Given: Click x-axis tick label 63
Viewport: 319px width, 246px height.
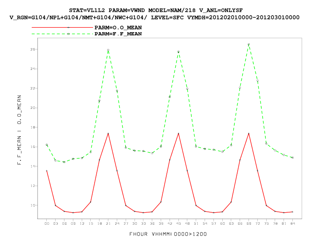Looking at the screenshot, I should pos(231,223).
